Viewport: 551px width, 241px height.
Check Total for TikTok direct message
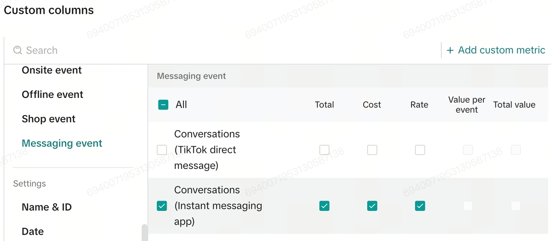(x=325, y=150)
